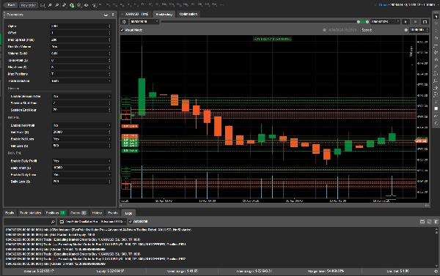Open the History tab
This screenshot has height=276, width=440.
(97, 213)
